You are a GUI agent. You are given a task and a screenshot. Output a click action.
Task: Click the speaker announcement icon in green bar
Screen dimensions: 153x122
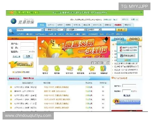pyautogui.click(x=11, y=13)
